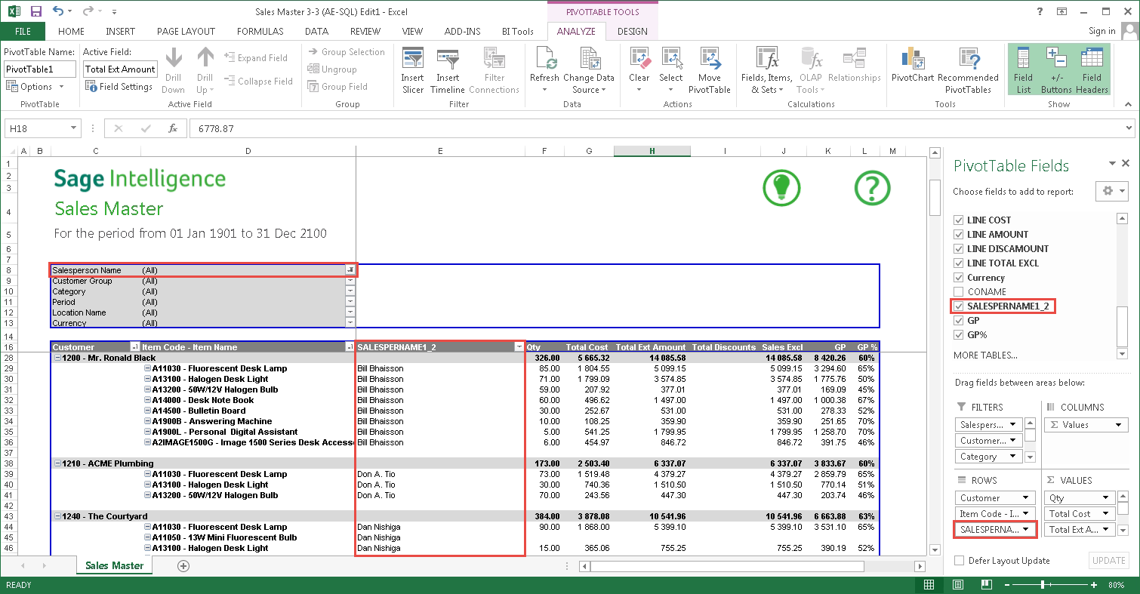Click the Select actions icon
1140x594 pixels.
(671, 58)
